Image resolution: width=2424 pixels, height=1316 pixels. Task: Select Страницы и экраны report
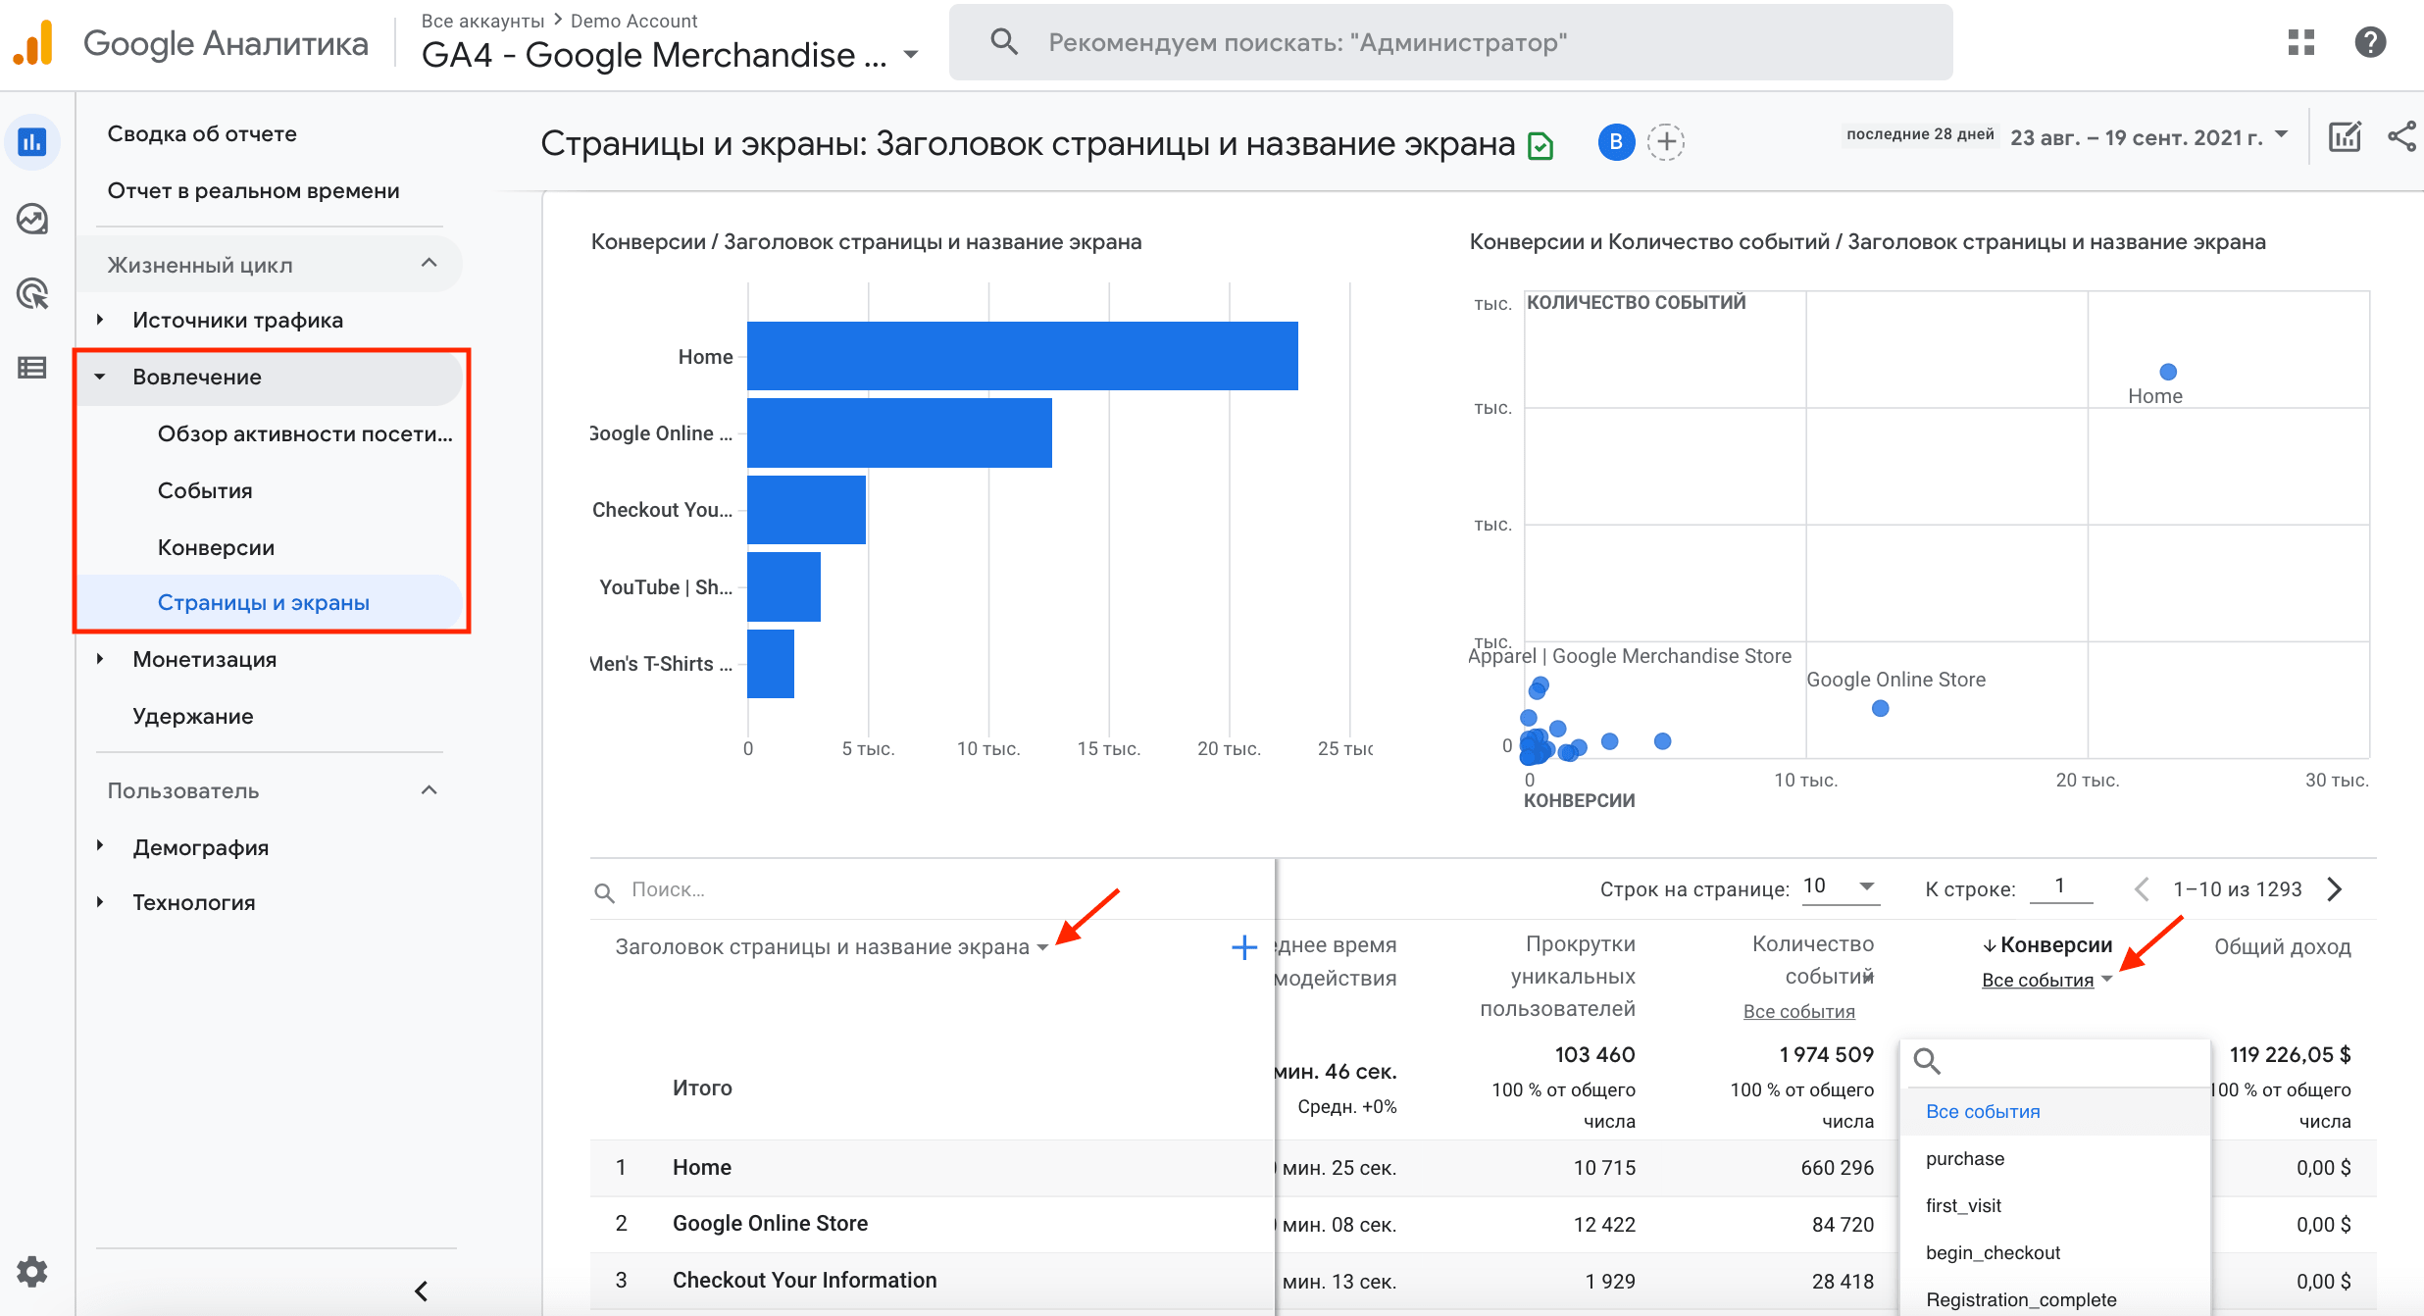click(264, 602)
